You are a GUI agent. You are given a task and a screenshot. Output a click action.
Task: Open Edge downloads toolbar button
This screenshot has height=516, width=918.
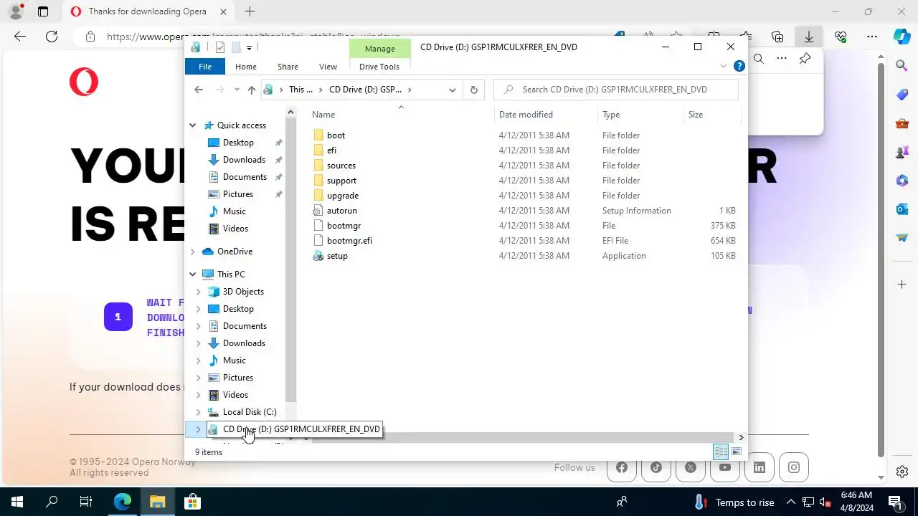click(x=808, y=37)
